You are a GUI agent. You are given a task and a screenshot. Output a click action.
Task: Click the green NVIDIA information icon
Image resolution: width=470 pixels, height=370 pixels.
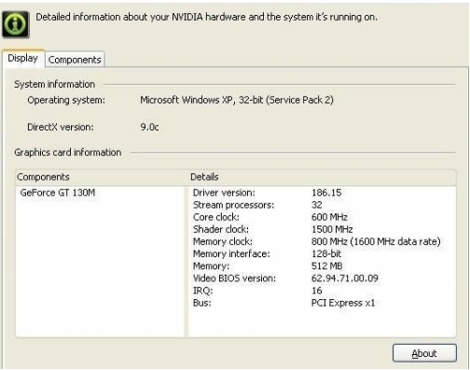click(x=16, y=24)
